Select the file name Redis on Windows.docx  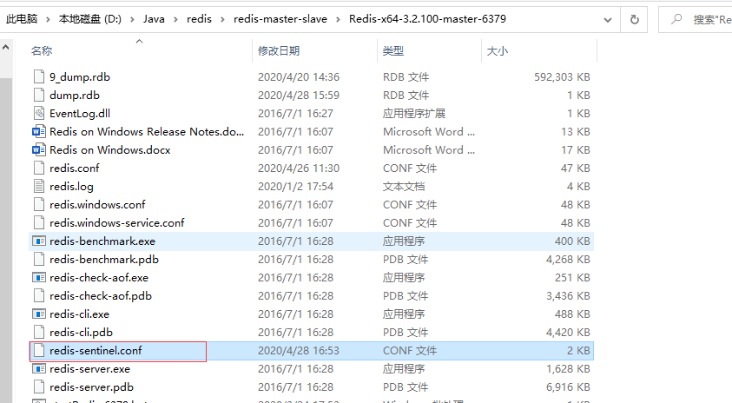pyautogui.click(x=110, y=150)
